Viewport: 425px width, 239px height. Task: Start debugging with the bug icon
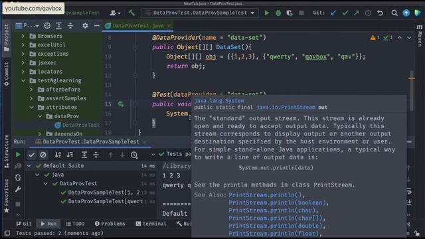point(278,13)
